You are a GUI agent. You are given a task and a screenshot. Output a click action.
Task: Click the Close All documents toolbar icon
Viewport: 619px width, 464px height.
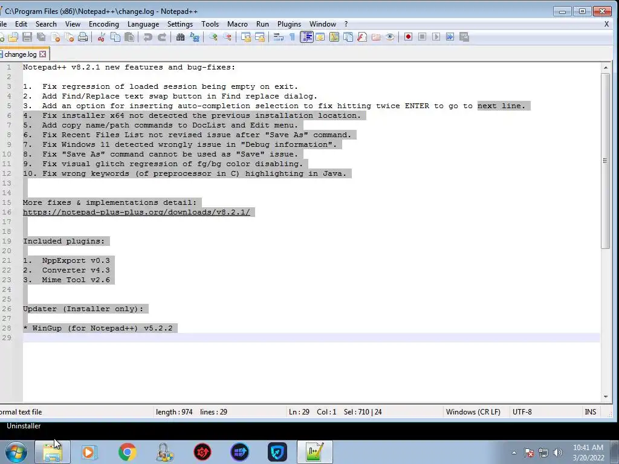[x=69, y=37]
